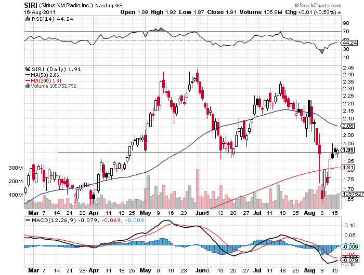Image resolution: width=364 pixels, height=275 pixels.
Task: Click the Volume 105.8M header value
Action: (261, 12)
